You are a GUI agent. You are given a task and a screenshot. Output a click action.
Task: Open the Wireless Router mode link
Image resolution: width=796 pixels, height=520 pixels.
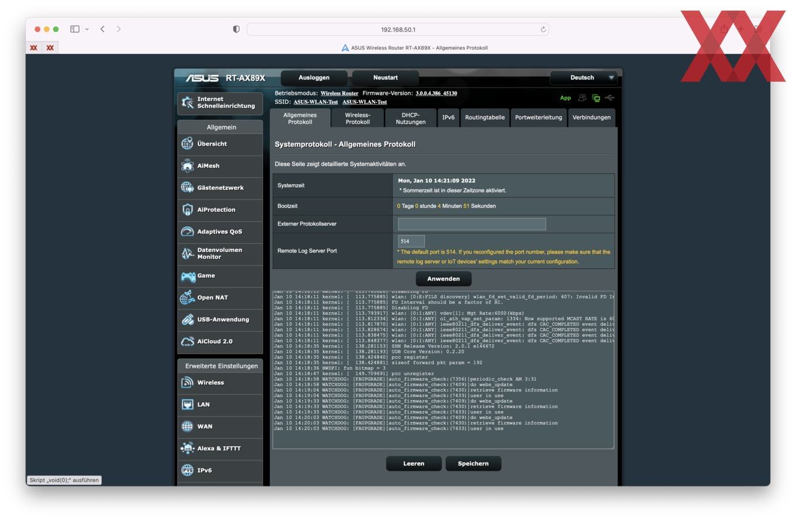339,94
